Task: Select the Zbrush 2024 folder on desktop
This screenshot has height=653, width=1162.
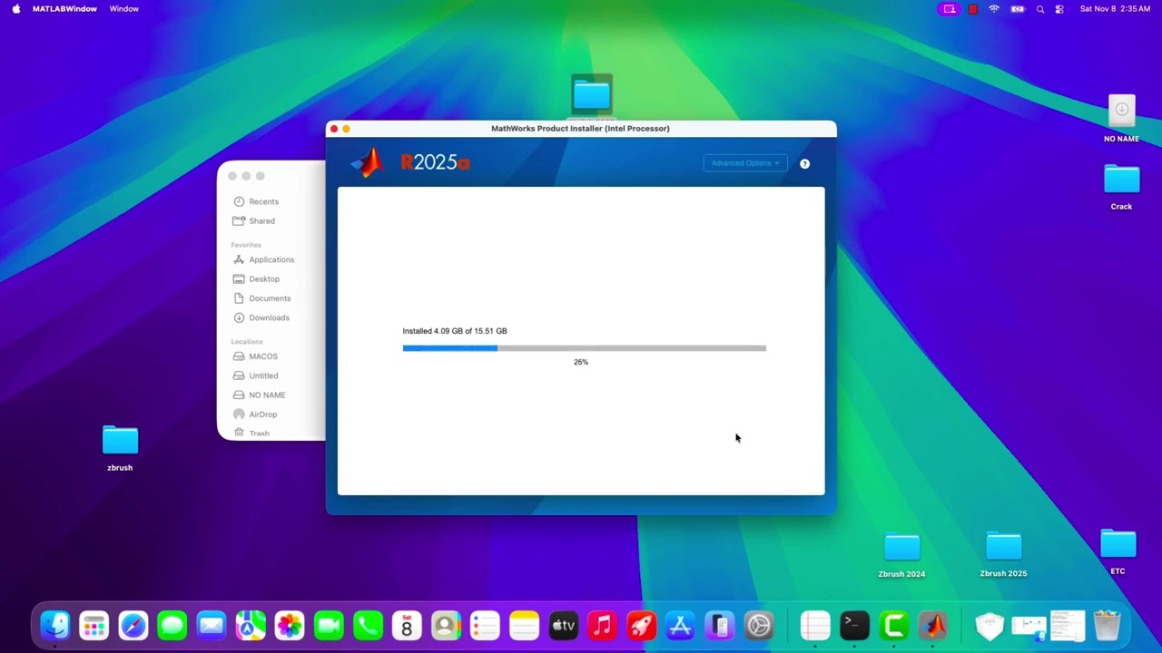Action: point(901,547)
